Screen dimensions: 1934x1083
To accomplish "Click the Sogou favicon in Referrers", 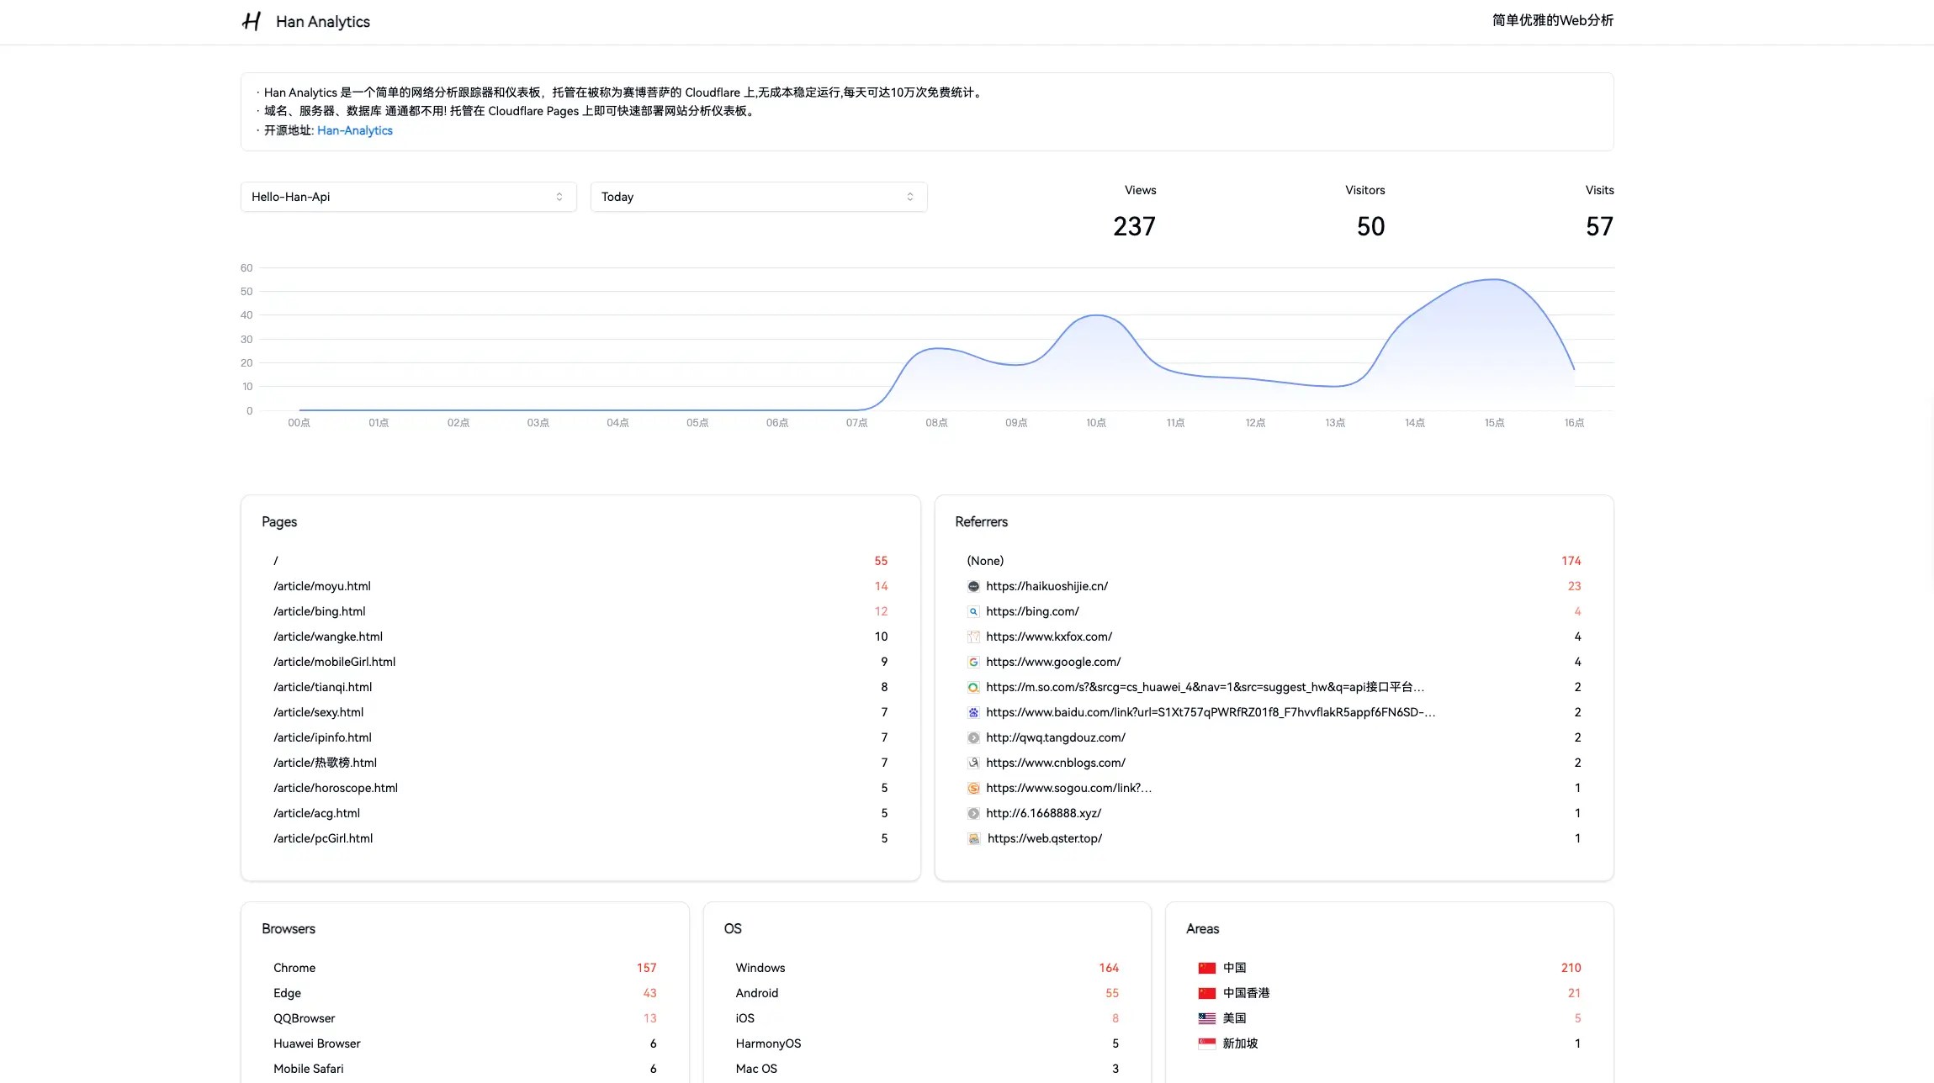I will point(973,788).
